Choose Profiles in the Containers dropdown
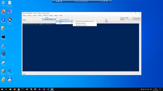 49,17
